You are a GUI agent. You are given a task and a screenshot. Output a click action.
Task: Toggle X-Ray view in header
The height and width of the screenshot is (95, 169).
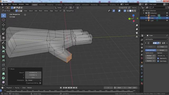pos(125,11)
